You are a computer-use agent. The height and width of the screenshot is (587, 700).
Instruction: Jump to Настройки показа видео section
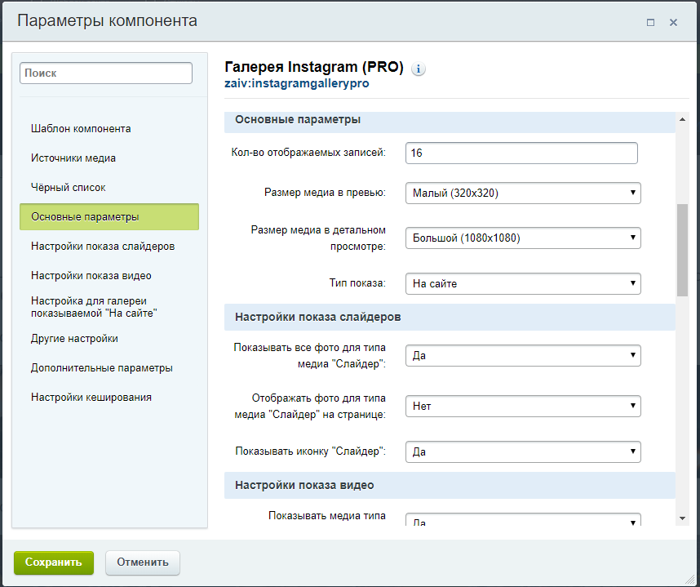pyautogui.click(x=91, y=276)
